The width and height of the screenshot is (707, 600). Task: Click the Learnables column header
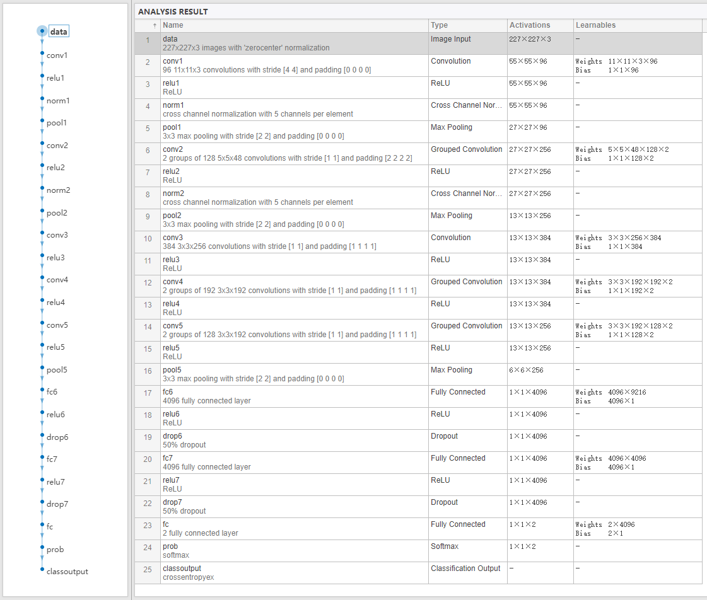[x=638, y=25]
